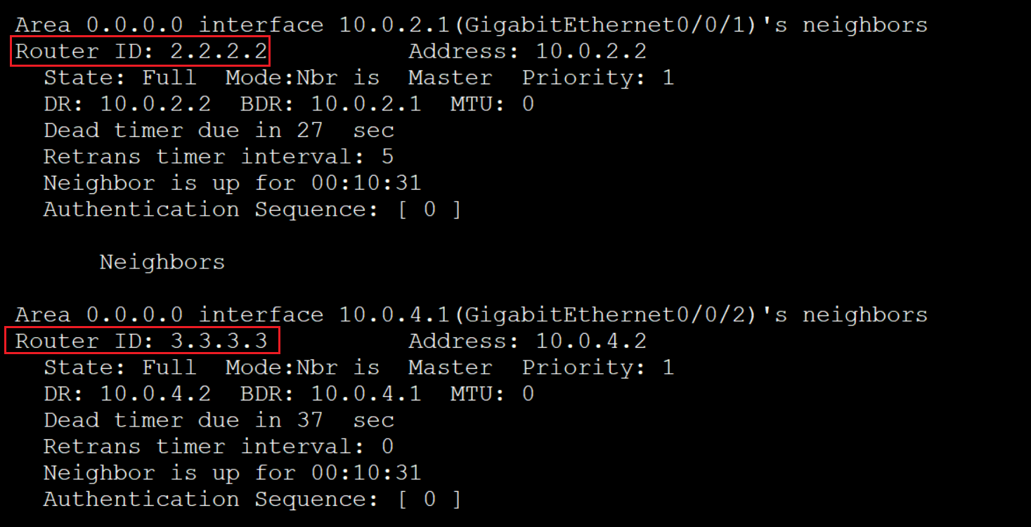Image resolution: width=1031 pixels, height=527 pixels.
Task: Click State: Full under Router ID 2.2.2.2
Action: [119, 78]
